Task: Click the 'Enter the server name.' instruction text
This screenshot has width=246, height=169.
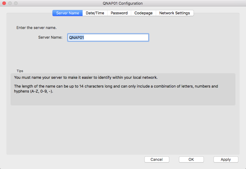Action: coord(36,28)
